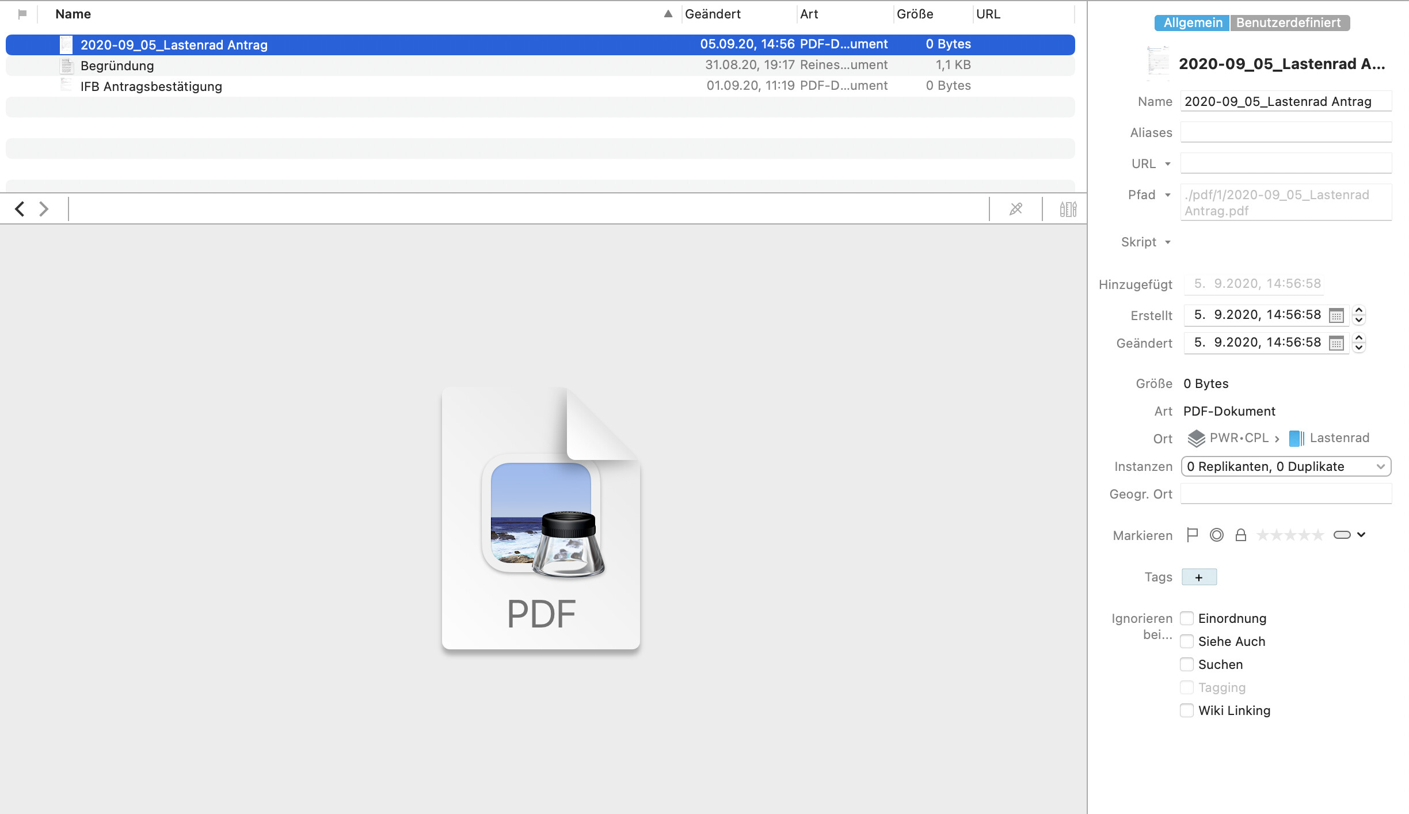Enable the Wiki Linking checkbox
The image size is (1409, 814).
coord(1187,710)
